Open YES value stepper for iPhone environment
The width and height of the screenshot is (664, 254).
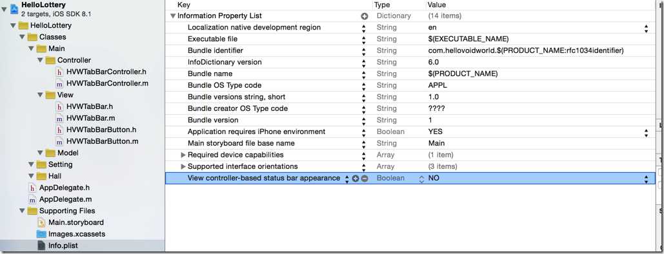tap(646, 132)
